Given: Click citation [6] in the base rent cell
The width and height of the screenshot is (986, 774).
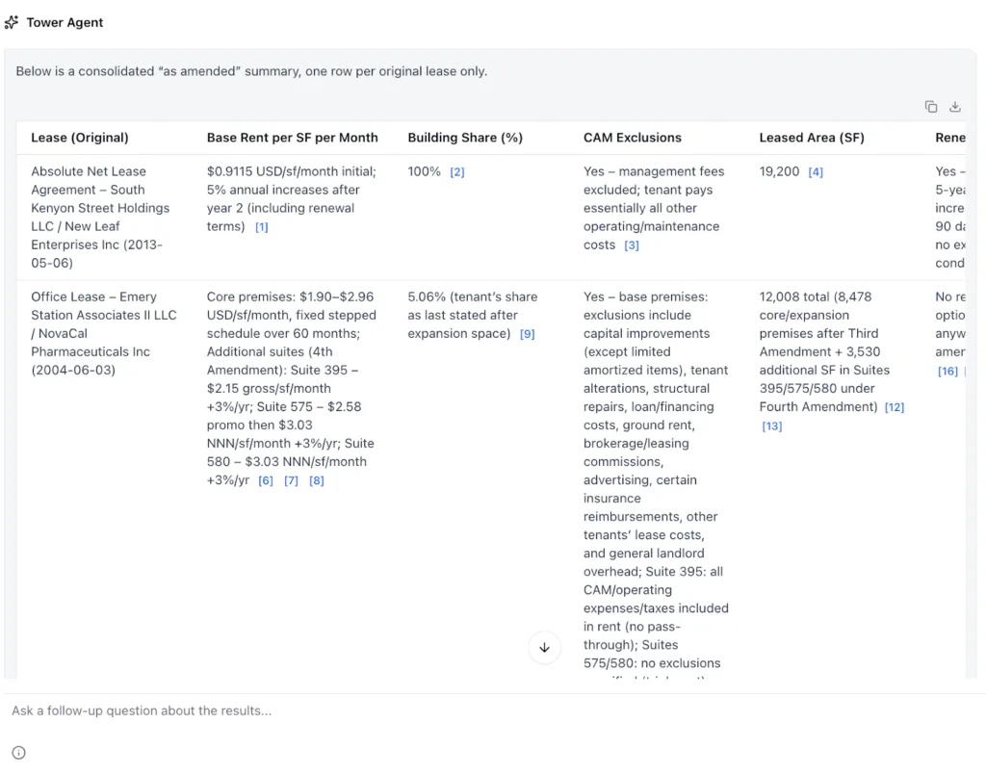Looking at the screenshot, I should coord(267,479).
